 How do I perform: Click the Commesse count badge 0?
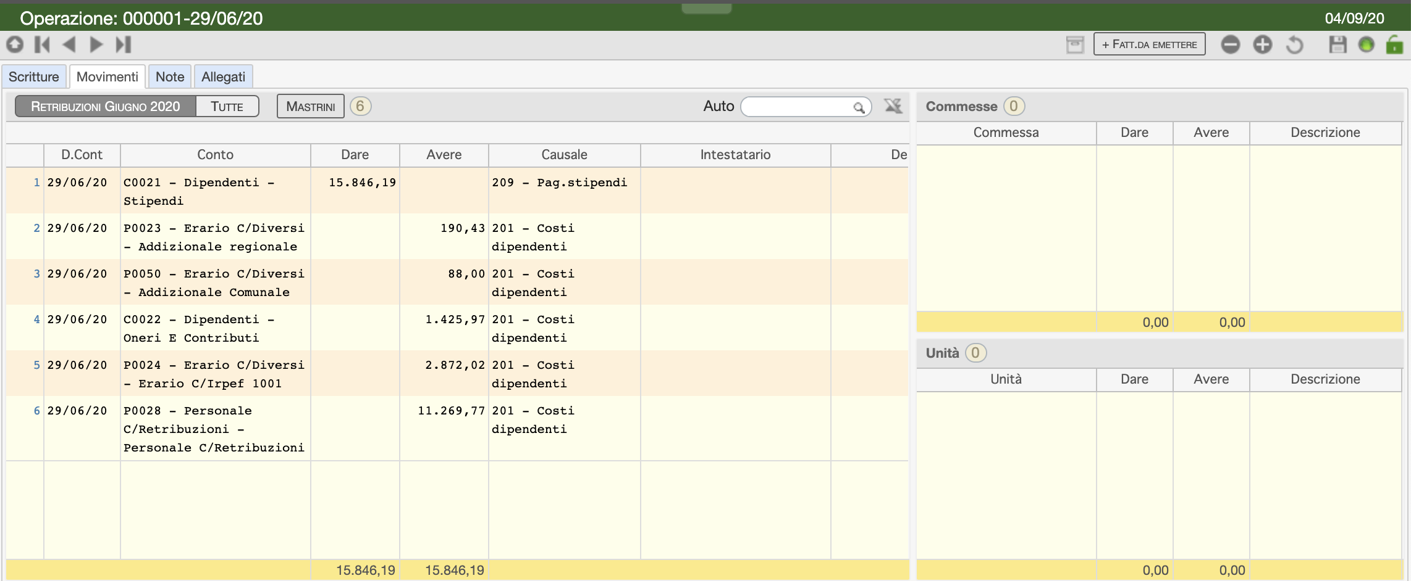pos(1014,106)
